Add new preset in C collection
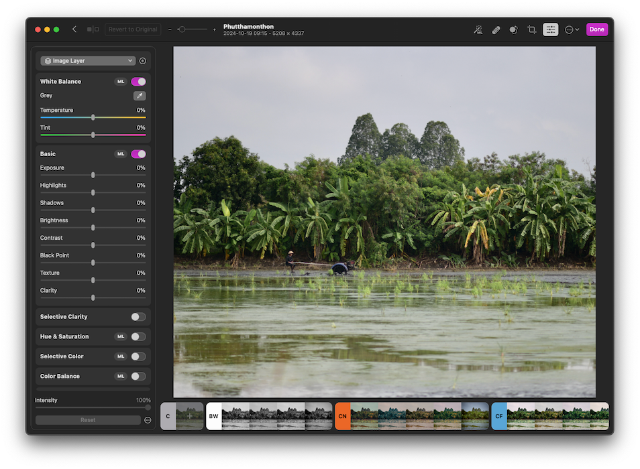 pos(189,416)
